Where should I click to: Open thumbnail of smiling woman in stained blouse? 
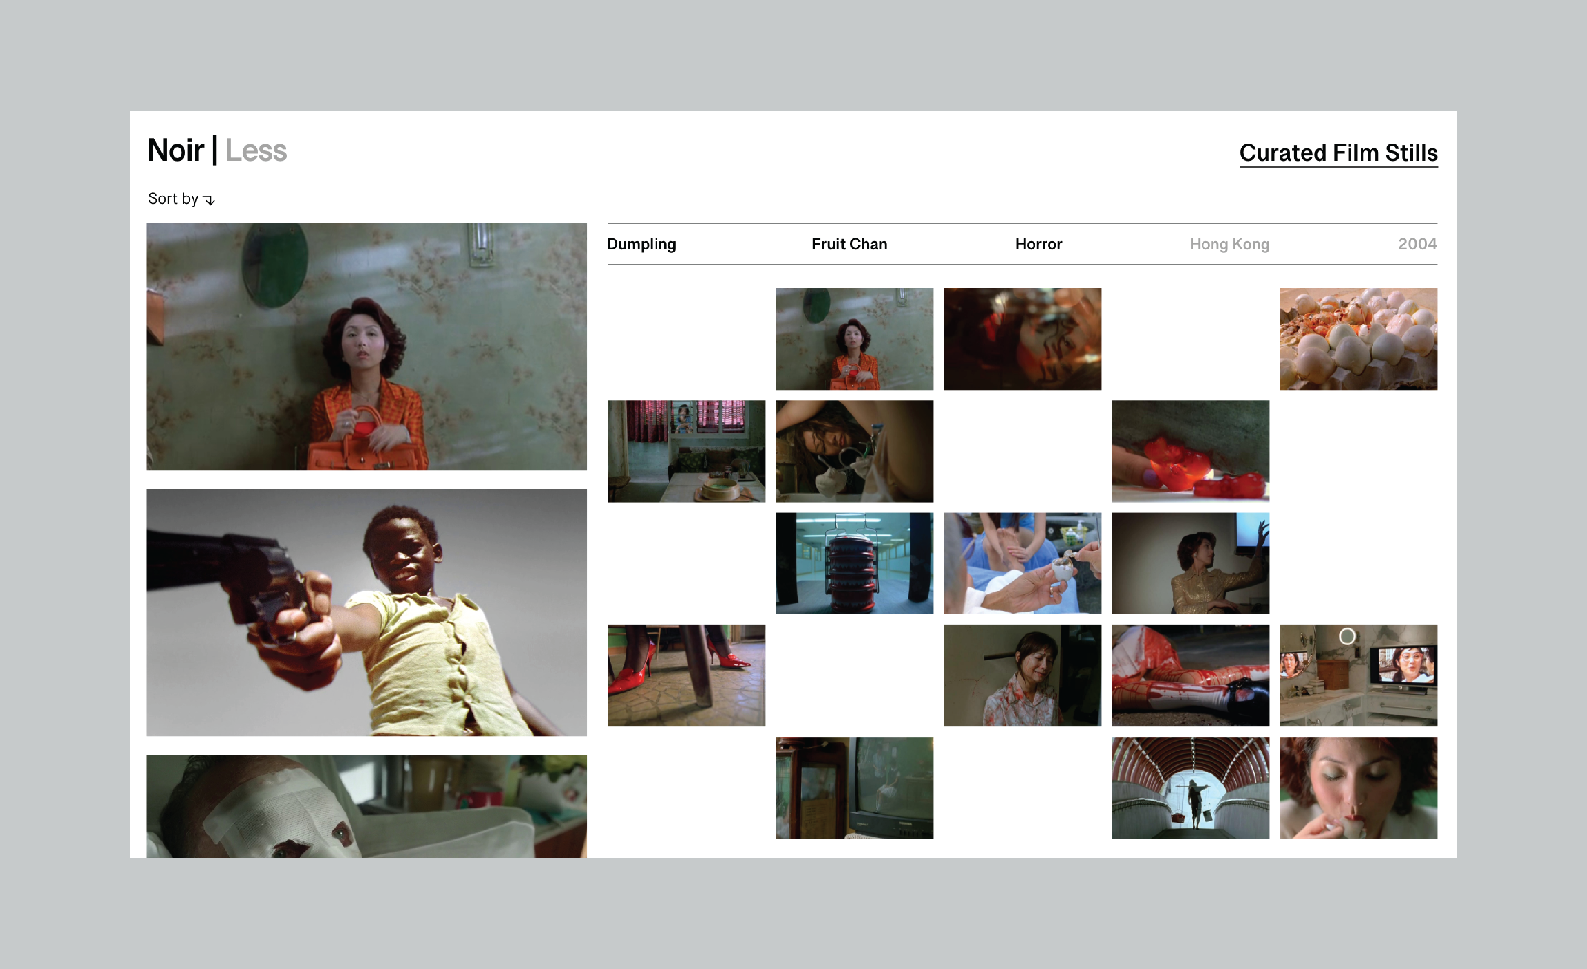(1023, 676)
